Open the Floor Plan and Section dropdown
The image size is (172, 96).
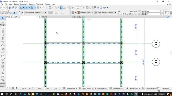(x=105, y=13)
